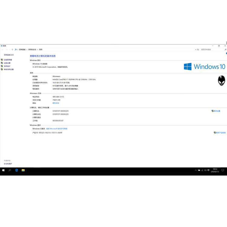Navigate to 控制面板 breadcrumb

pyautogui.click(x=22, y=50)
